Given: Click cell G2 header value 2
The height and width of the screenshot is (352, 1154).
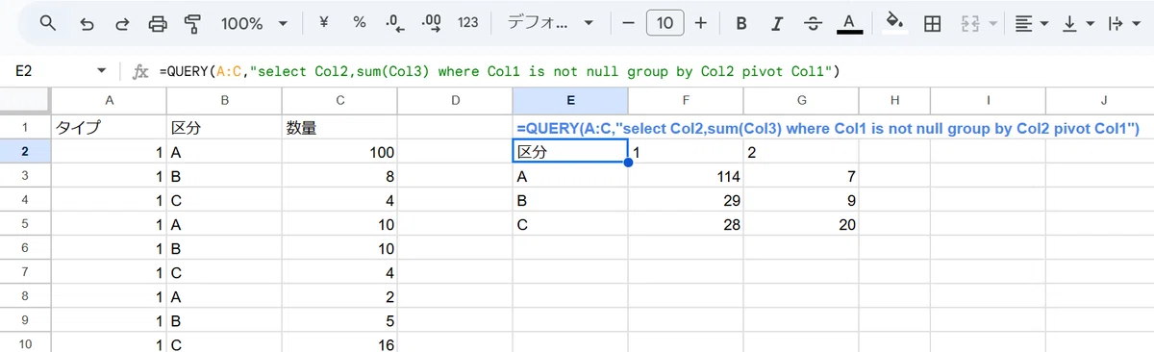Looking at the screenshot, I should tap(801, 152).
